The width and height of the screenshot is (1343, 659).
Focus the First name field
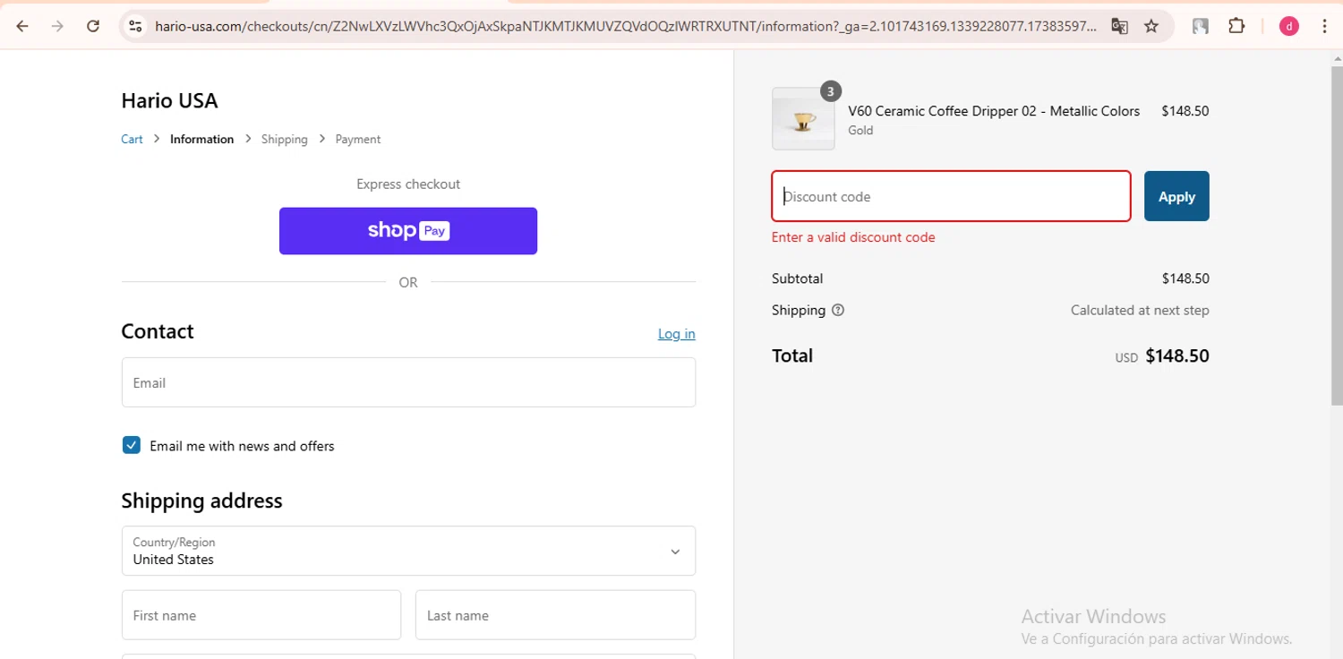[x=261, y=615]
